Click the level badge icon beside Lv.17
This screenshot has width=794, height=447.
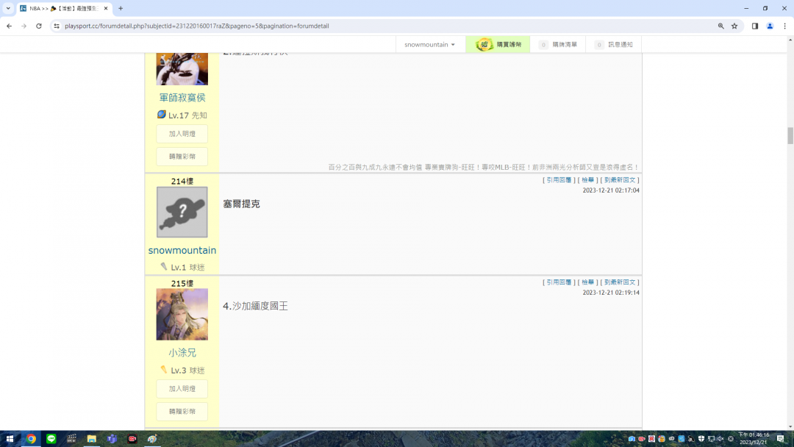click(162, 115)
